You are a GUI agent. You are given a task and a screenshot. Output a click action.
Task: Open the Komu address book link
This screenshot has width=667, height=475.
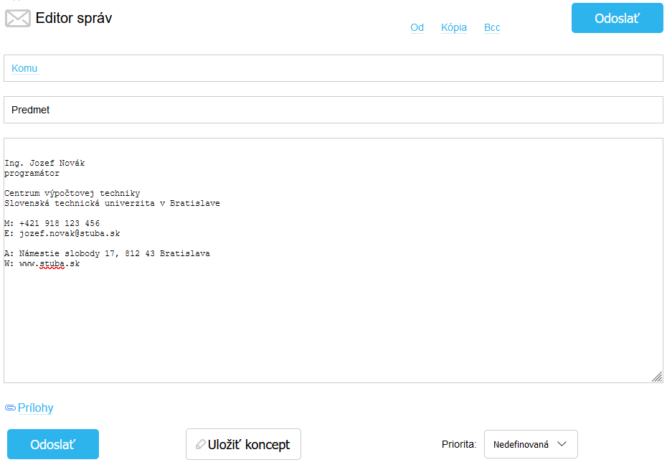24,69
